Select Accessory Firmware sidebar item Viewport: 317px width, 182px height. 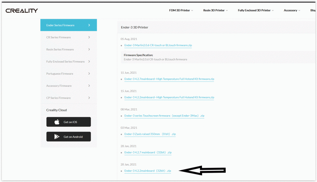click(x=68, y=85)
